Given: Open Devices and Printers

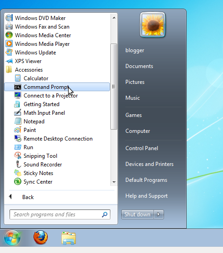Looking at the screenshot, I should (x=149, y=164).
